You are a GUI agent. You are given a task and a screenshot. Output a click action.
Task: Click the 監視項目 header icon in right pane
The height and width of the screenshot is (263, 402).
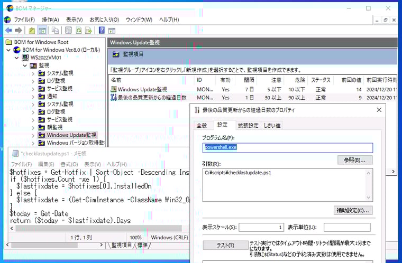click(116, 54)
